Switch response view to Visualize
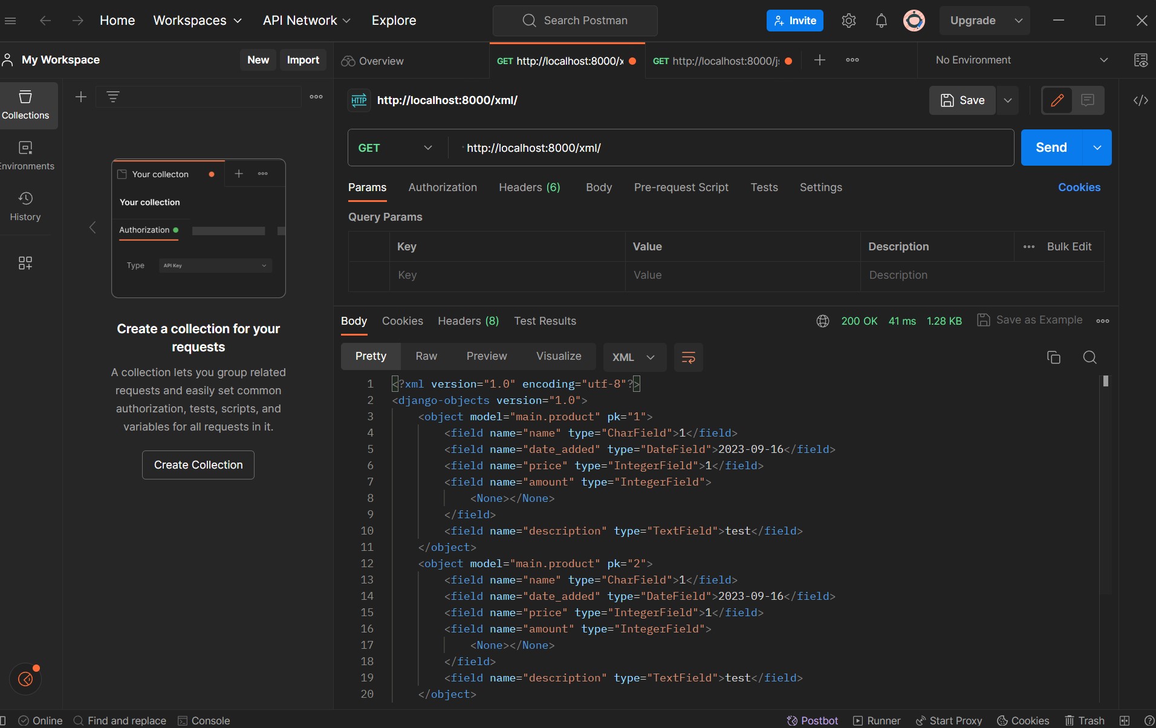This screenshot has height=728, width=1156. pos(559,356)
